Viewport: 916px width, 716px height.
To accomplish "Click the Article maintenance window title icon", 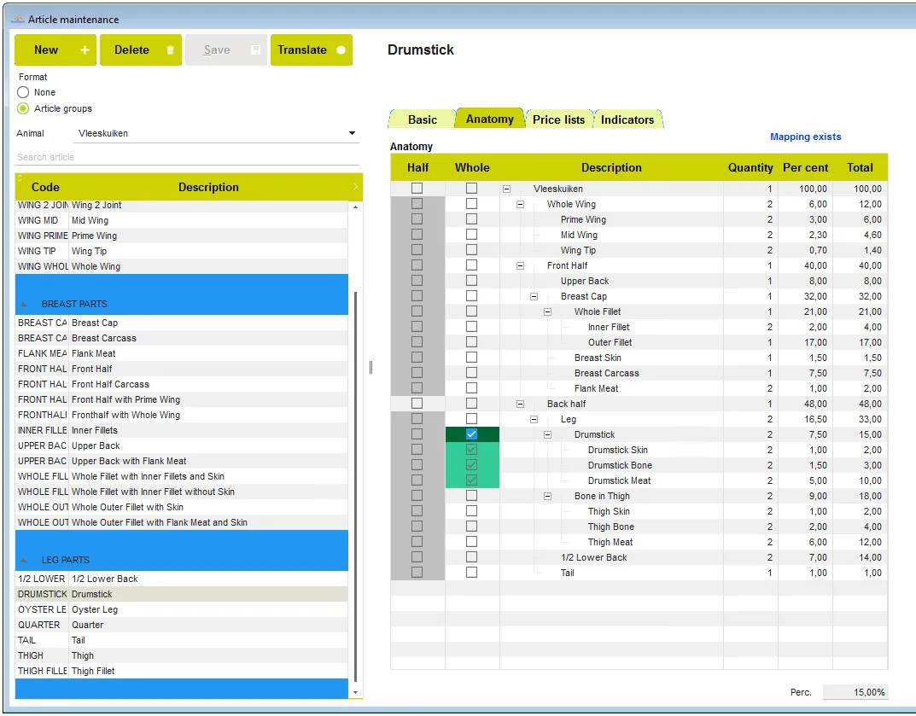I will 17,19.
